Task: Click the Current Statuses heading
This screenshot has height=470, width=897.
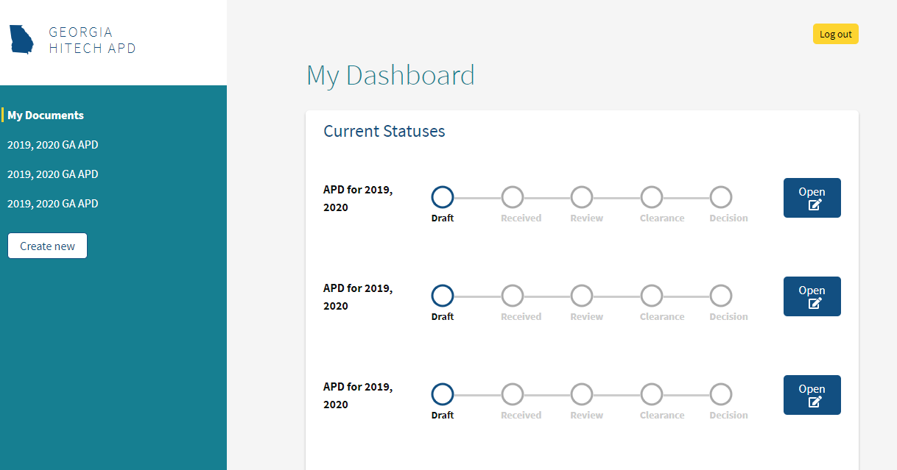Action: click(384, 131)
